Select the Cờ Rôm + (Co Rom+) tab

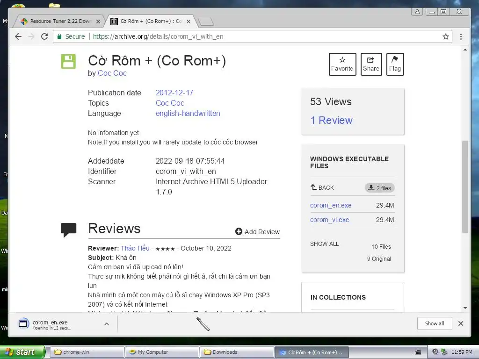(150, 22)
